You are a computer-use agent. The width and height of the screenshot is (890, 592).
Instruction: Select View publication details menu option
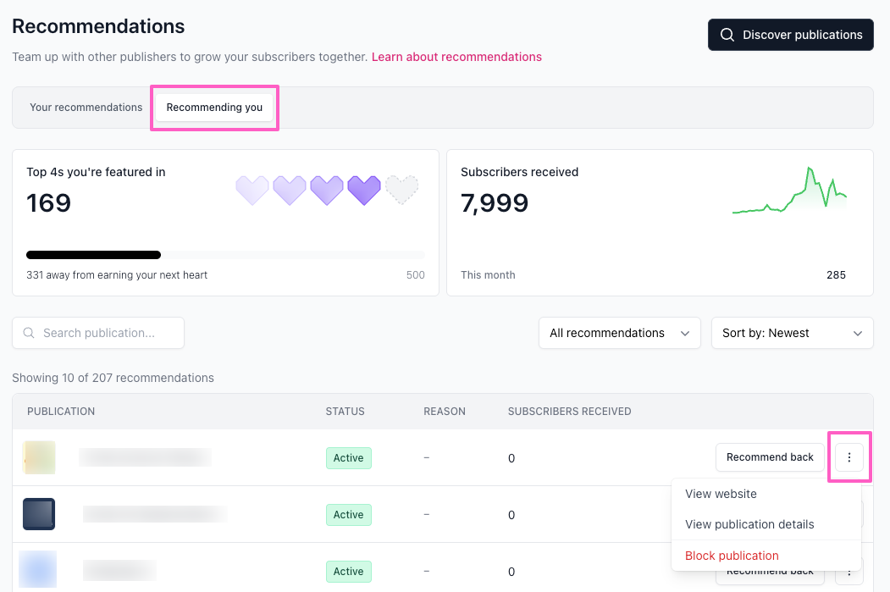click(749, 524)
